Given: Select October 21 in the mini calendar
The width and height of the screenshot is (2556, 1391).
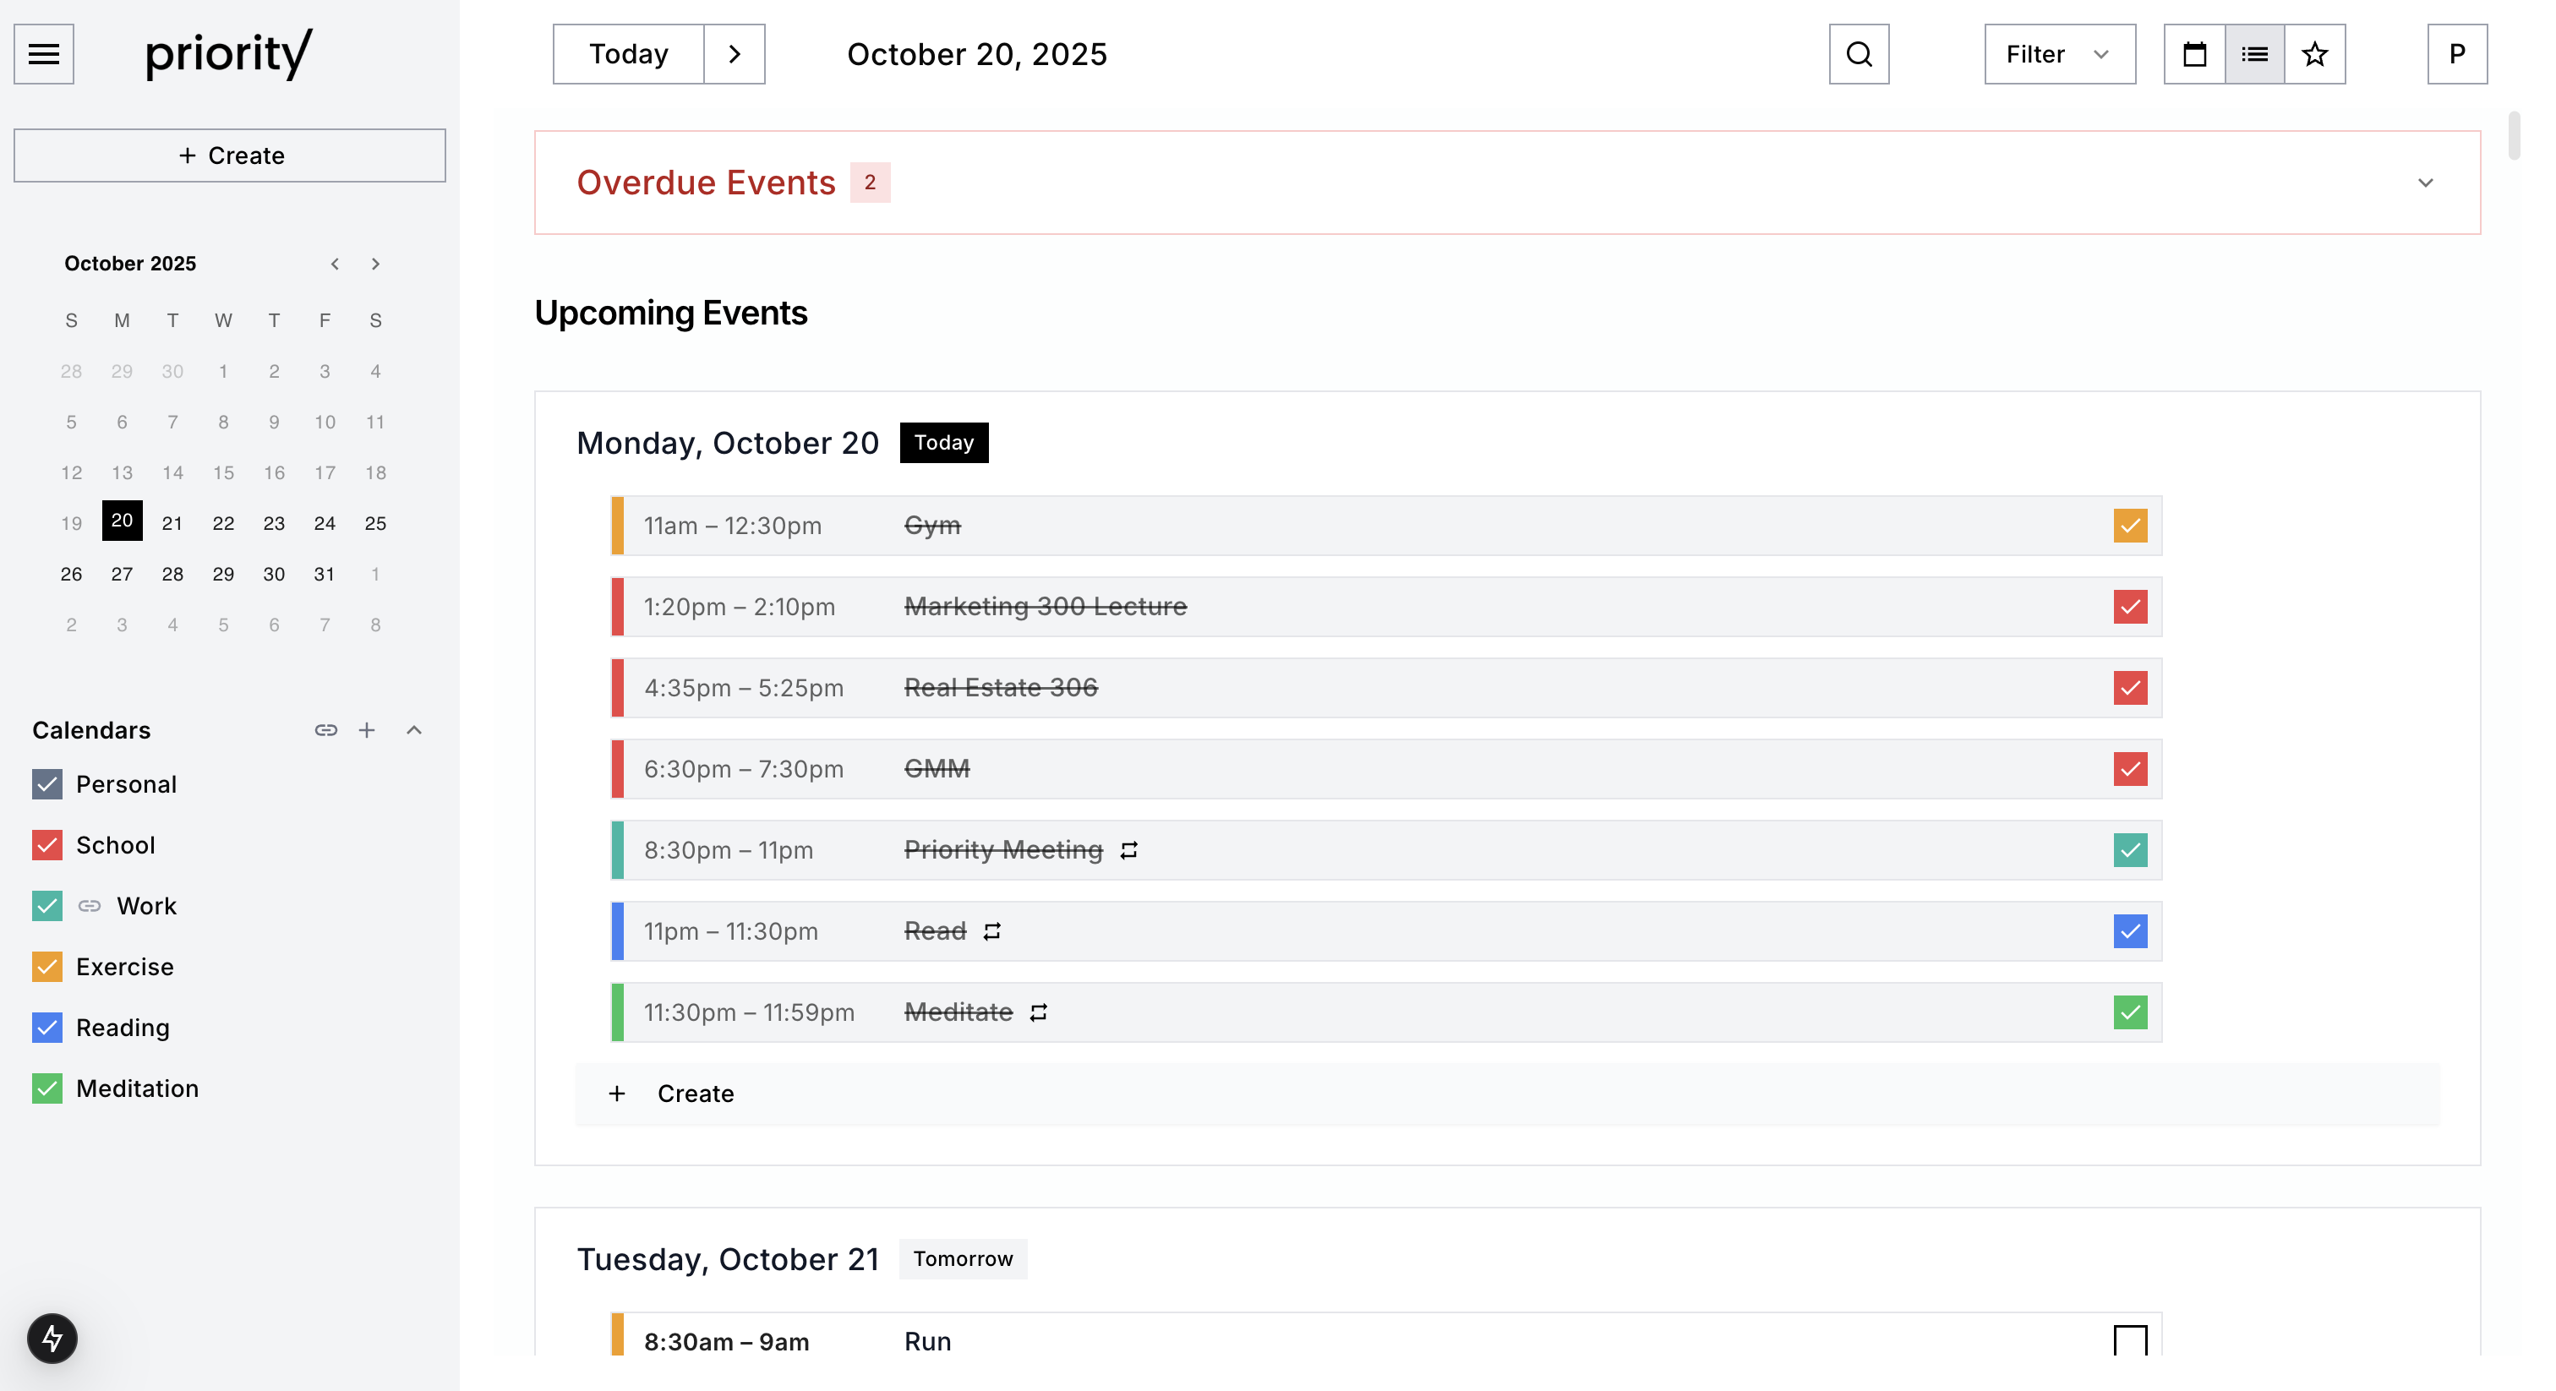Looking at the screenshot, I should [172, 523].
